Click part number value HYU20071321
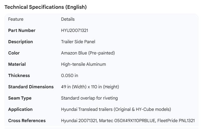This screenshot has width=202, height=129. [x=77, y=30]
